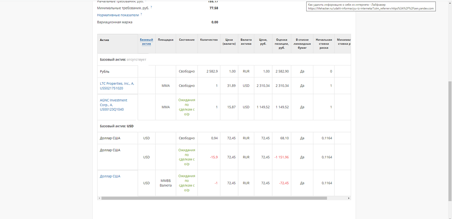Click USD currency in LTC Properties row
452x219 pixels.
[246, 86]
